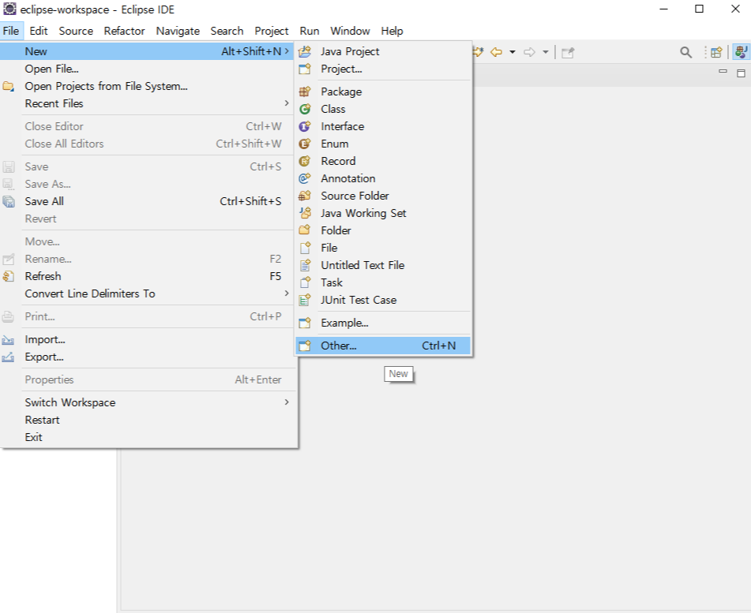
Task: Expand the Switch Workspace submenu arrow
Action: pyautogui.click(x=287, y=402)
